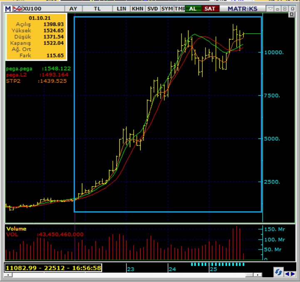Click the pega.pega indicator label
This screenshot has width=300, height=282.
(19, 68)
